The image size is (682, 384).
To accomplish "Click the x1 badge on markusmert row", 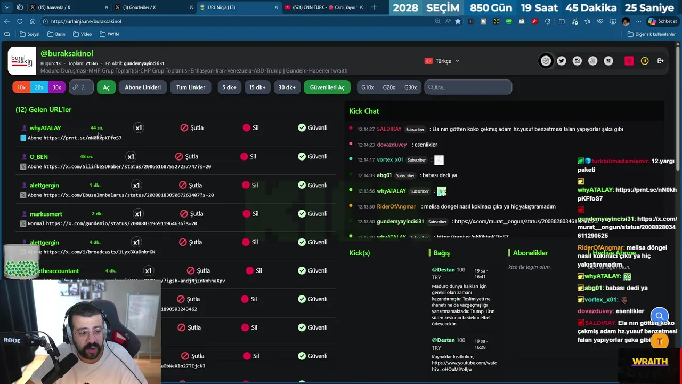I will coord(139,214).
